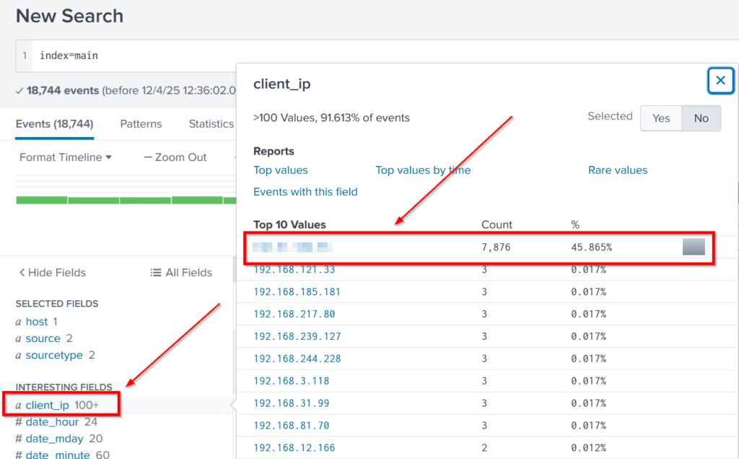Click the 45.865% percentage bar

point(693,247)
